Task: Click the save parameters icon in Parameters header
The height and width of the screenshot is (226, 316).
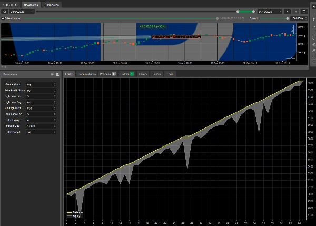Action: click(57, 74)
